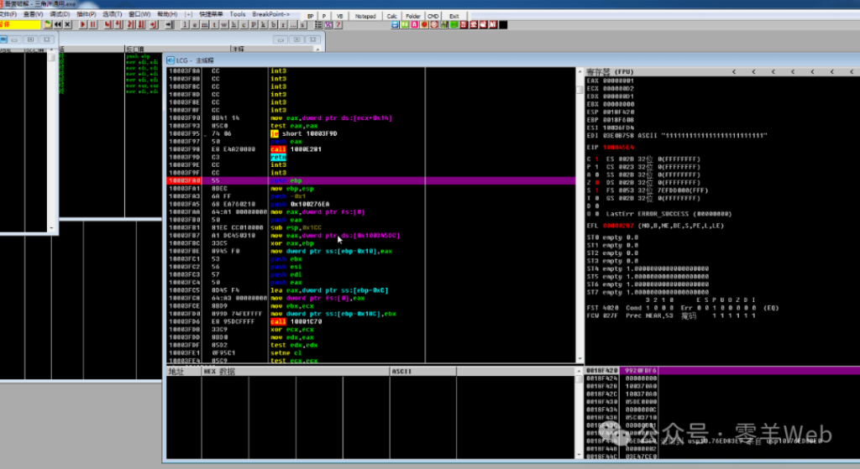The image size is (860, 469).
Task: Pause execution with the pause toolbar icon
Action: (x=92, y=24)
